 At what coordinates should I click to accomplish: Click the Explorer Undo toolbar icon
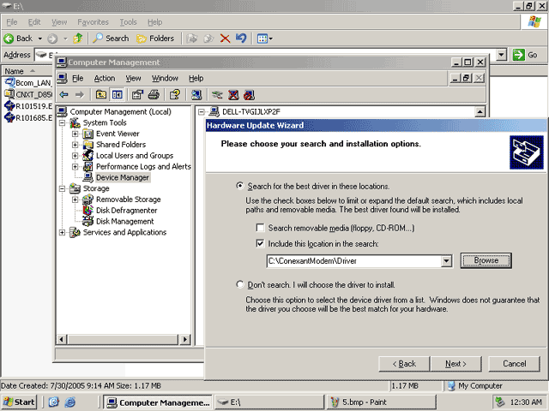click(241, 38)
